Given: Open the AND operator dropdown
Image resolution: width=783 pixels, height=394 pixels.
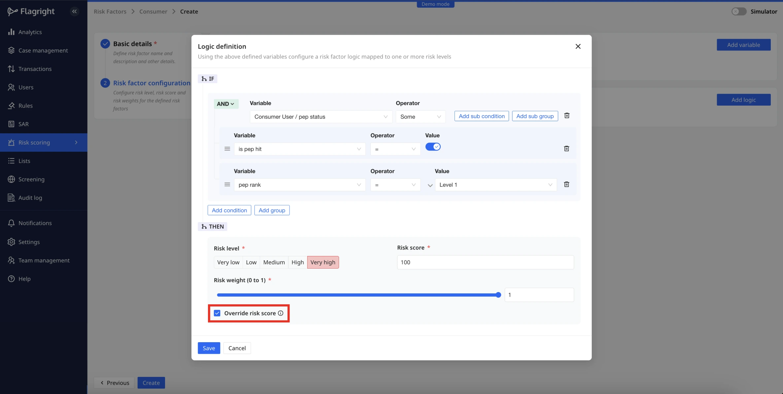Looking at the screenshot, I should [x=225, y=104].
